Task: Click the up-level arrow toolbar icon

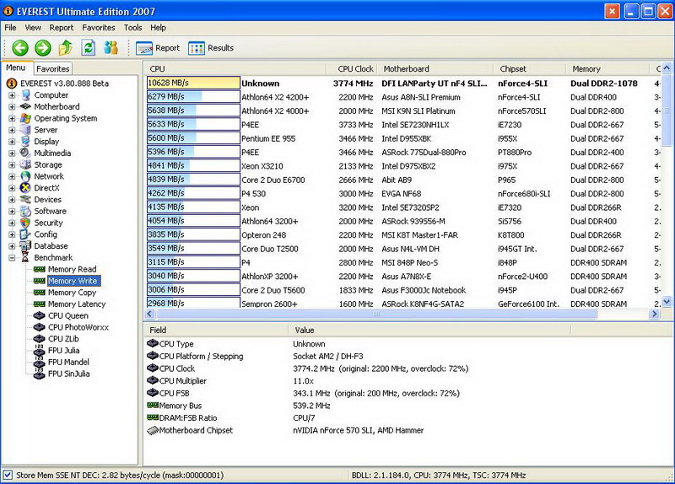Action: (x=66, y=48)
